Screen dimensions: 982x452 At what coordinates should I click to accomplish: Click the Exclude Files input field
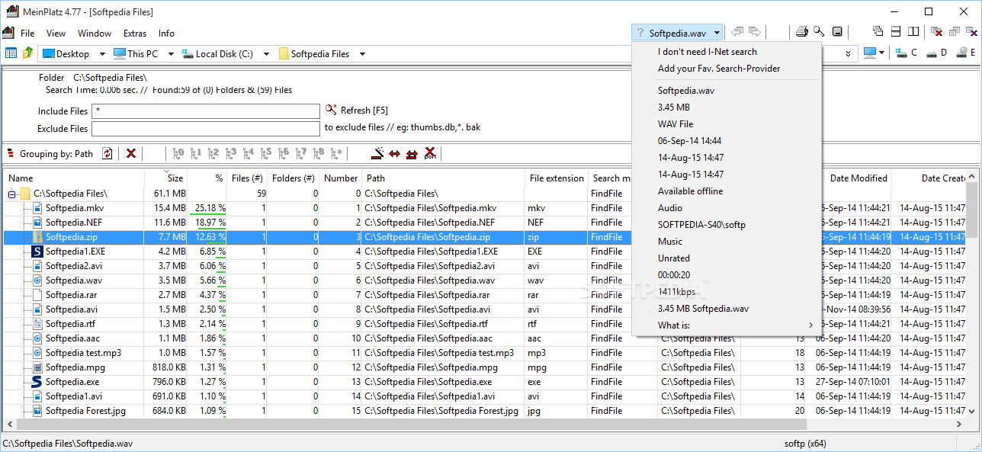coord(206,129)
